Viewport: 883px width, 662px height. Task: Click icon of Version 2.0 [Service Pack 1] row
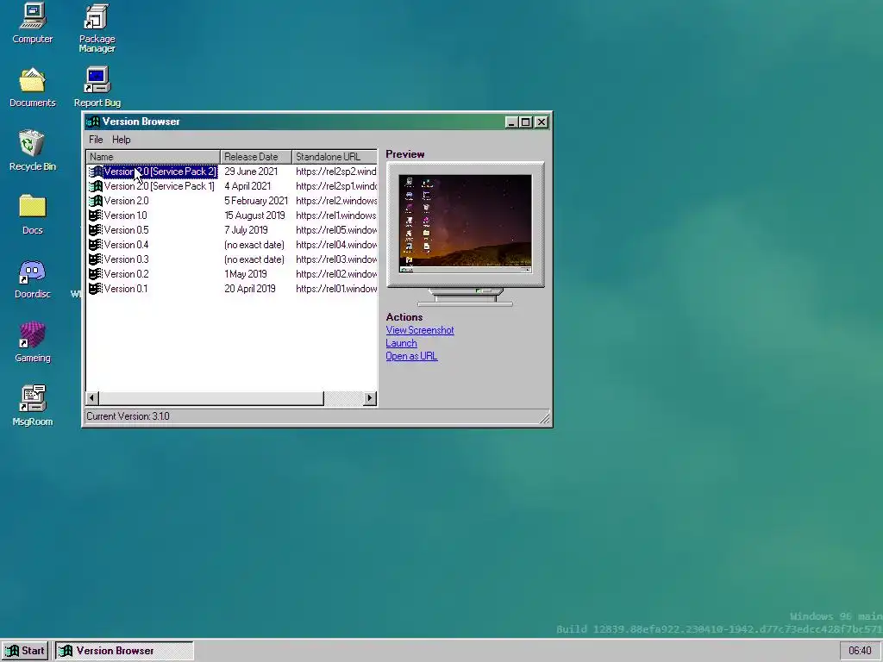(96, 186)
